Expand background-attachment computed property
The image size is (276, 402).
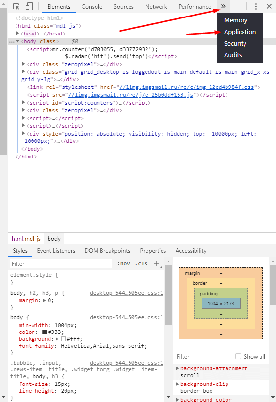177,368
